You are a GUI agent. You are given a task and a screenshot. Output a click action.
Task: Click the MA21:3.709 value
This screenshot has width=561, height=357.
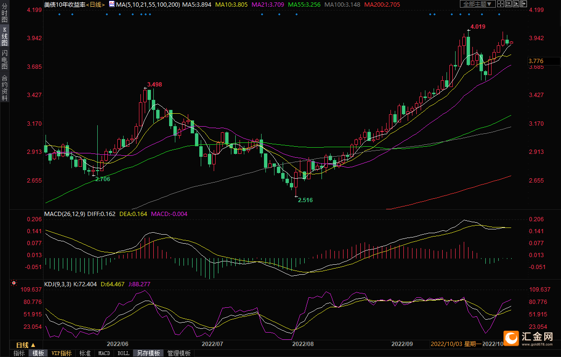(268, 5)
